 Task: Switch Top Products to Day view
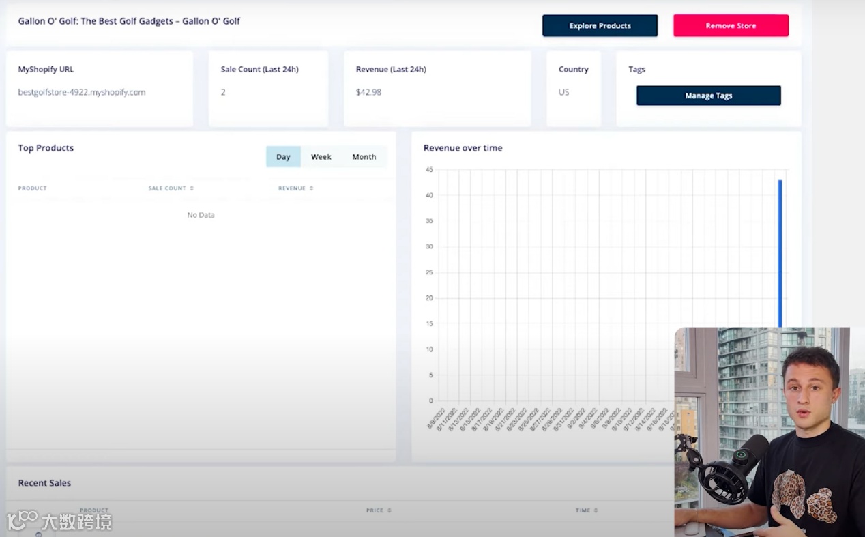point(283,157)
